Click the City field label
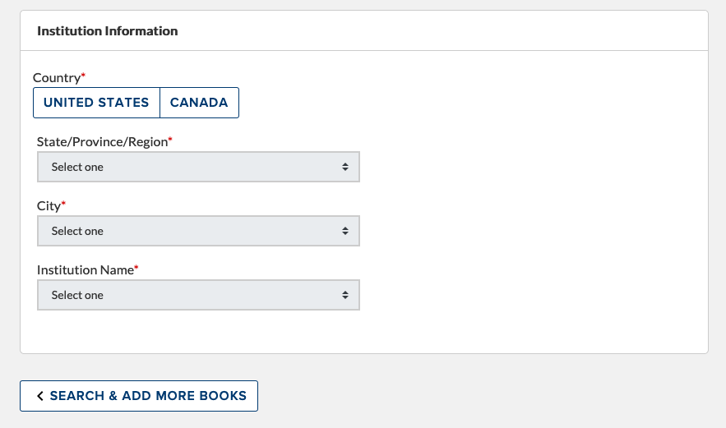The image size is (726, 428). [x=49, y=205]
